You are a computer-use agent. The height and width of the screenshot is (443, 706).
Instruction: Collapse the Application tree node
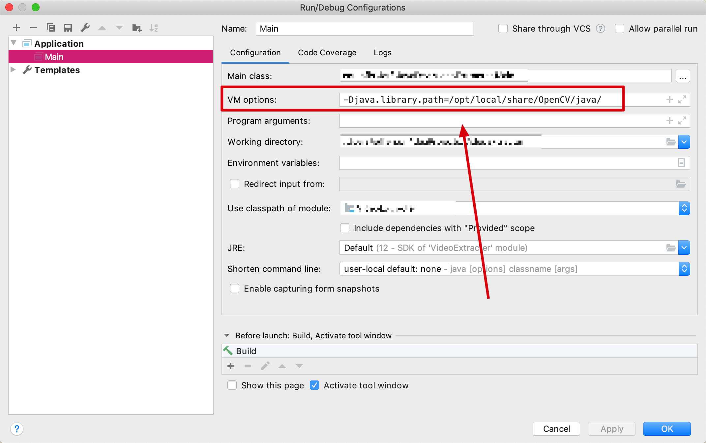tap(14, 43)
